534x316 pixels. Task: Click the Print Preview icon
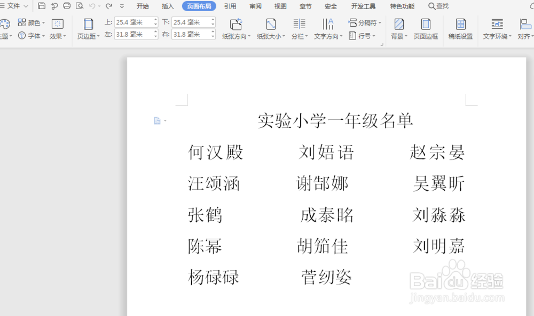[x=80, y=6]
